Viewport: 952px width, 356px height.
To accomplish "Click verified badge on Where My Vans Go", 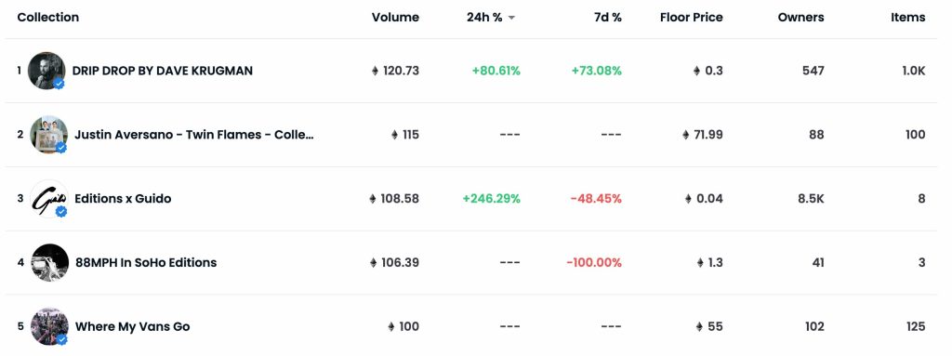I will tap(61, 339).
